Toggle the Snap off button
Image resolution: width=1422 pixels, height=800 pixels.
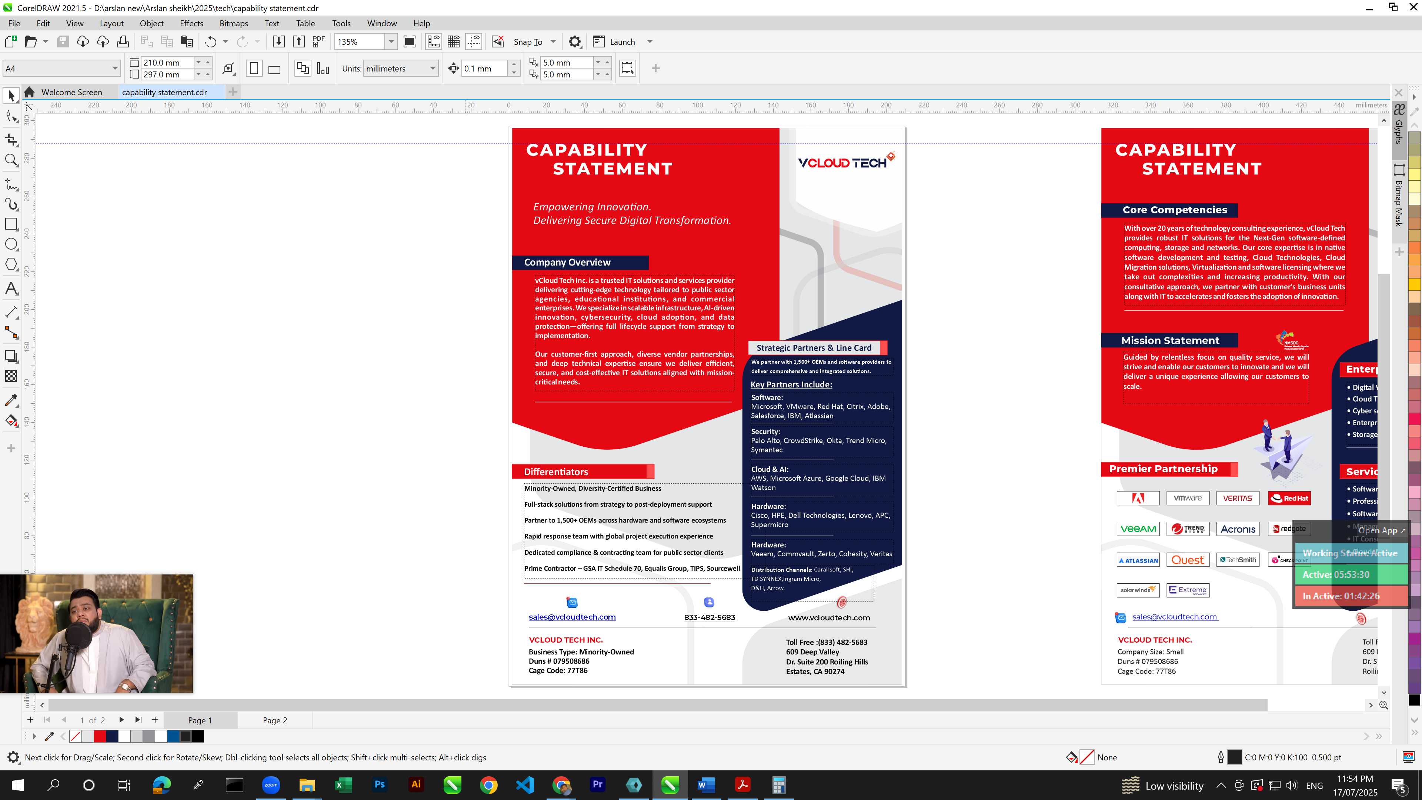(x=497, y=41)
